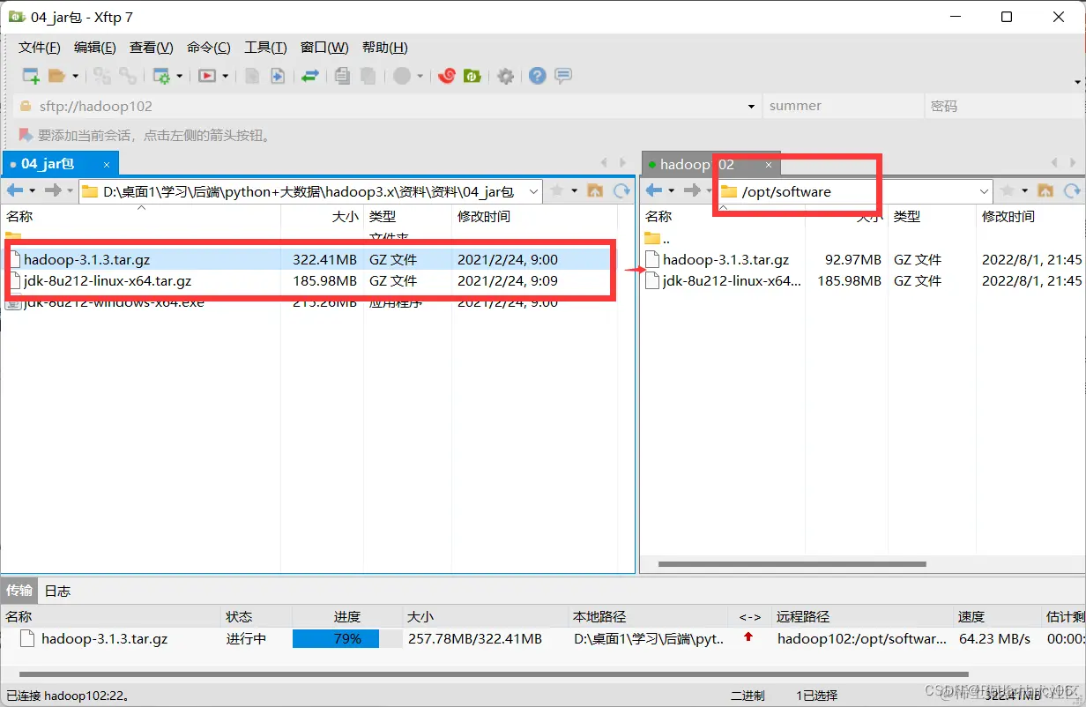The image size is (1086, 707).
Task: Select remote hadoop-3.1.3.tar.gz 92.97MB file
Action: pos(863,260)
